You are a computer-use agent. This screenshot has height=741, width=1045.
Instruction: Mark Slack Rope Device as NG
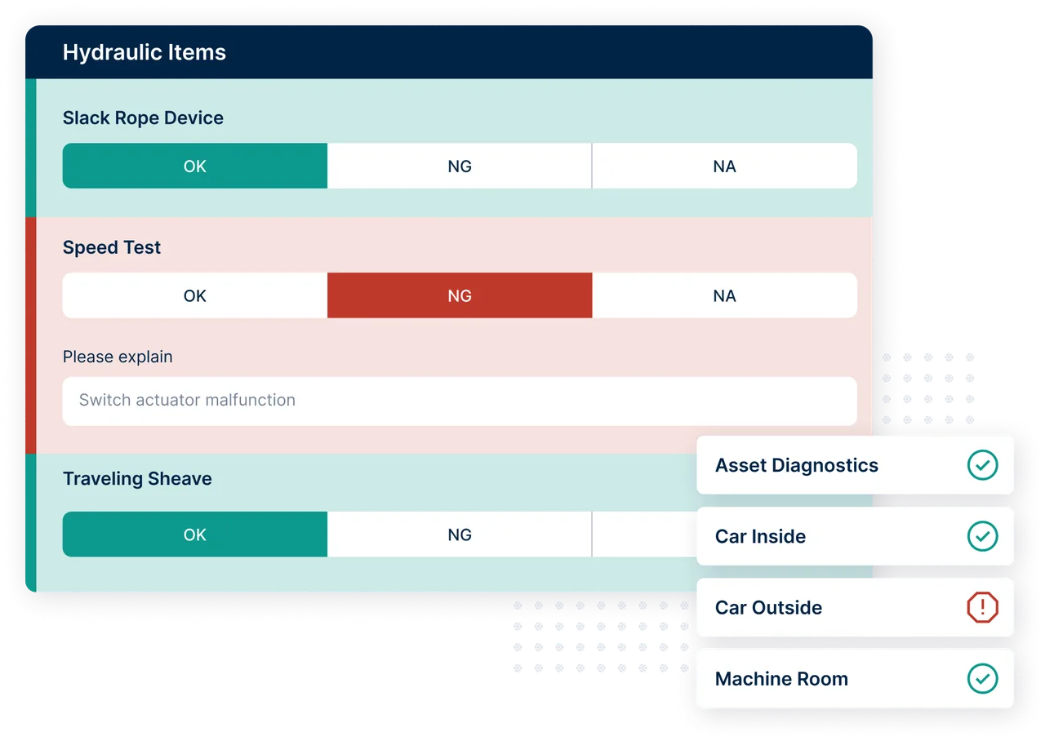[460, 166]
